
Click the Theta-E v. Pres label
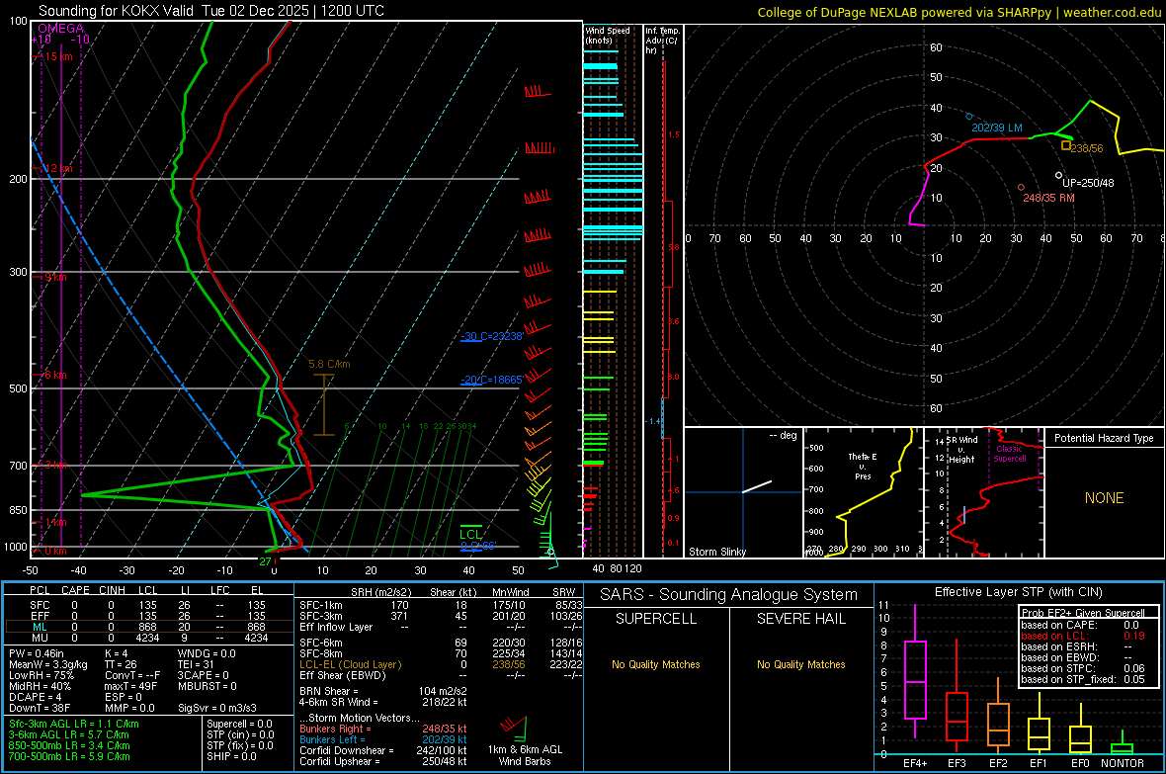(863, 466)
